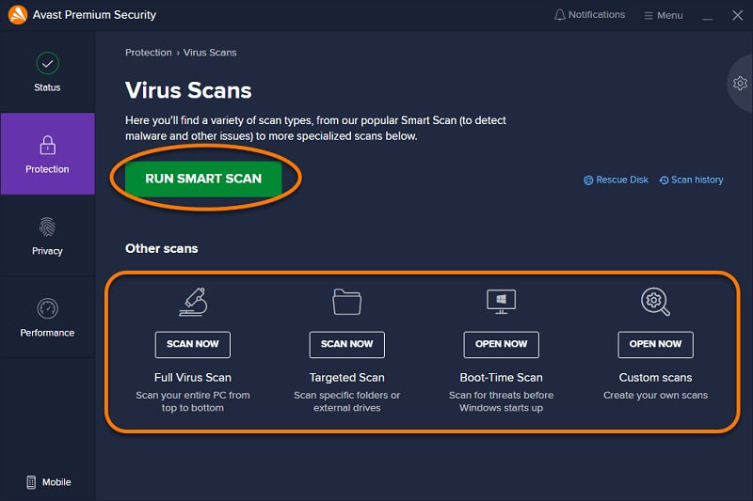
Task: Click the 'Virus Scans' page heading
Action: click(x=188, y=90)
